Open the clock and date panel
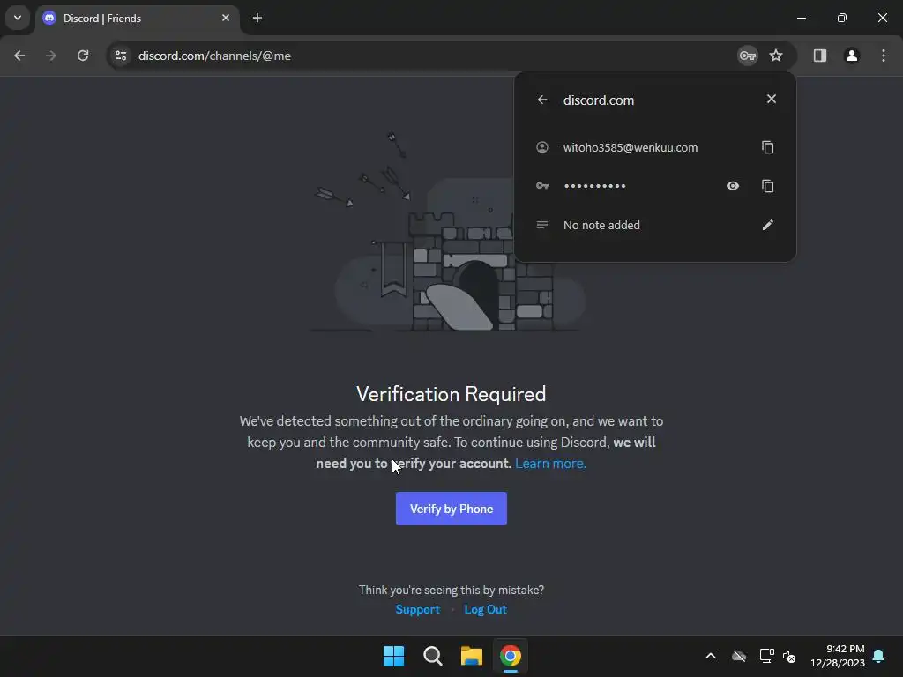The width and height of the screenshot is (903, 677). 838,656
